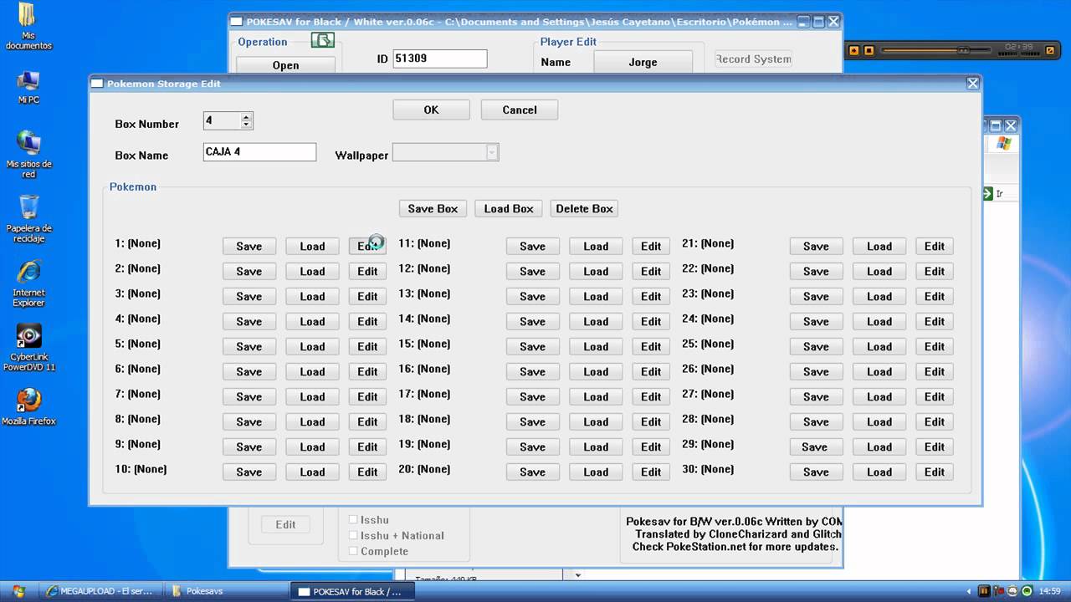Click the Box Number field
The image size is (1071, 602).
point(222,121)
